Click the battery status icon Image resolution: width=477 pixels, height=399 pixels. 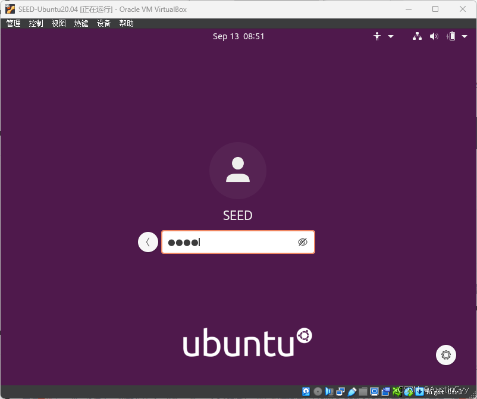[451, 36]
